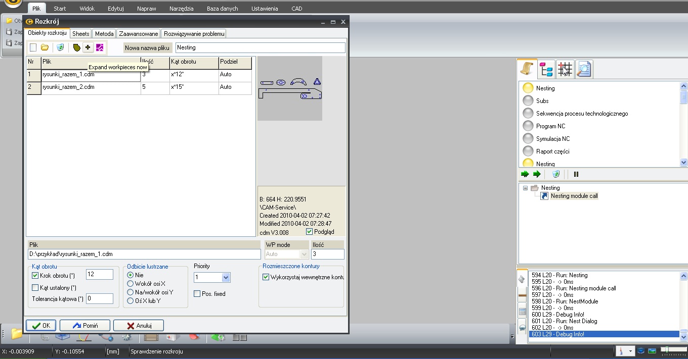Open folder icon in Rozkrój dialog toolbar
The image size is (688, 359).
(45, 47)
